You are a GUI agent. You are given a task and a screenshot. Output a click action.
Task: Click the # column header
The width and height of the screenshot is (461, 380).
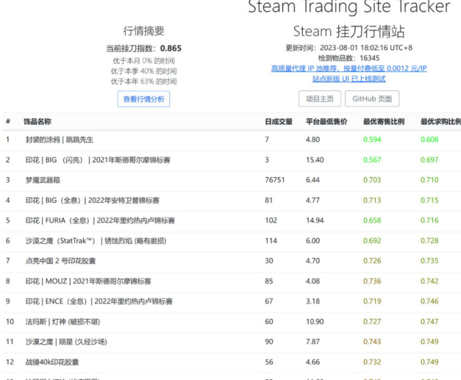[8, 122]
